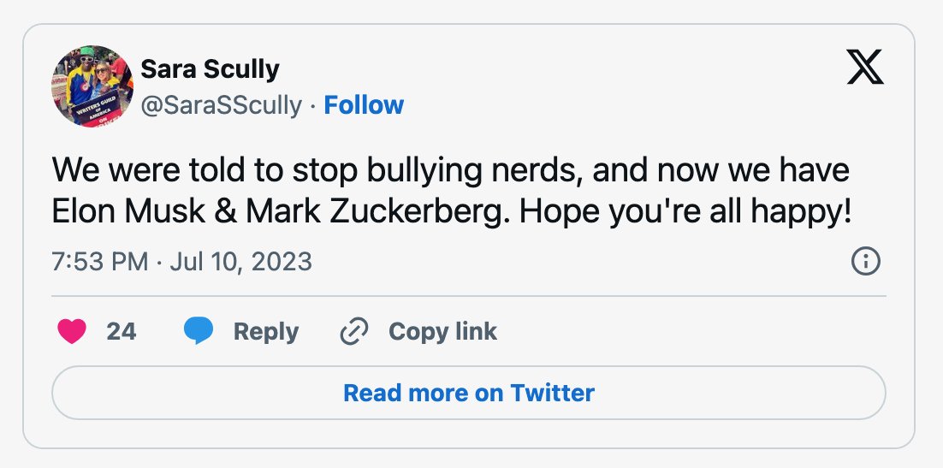Screen dimensions: 943x468
Task: Click the Jul 10, 2023 date text
Action: point(241,262)
